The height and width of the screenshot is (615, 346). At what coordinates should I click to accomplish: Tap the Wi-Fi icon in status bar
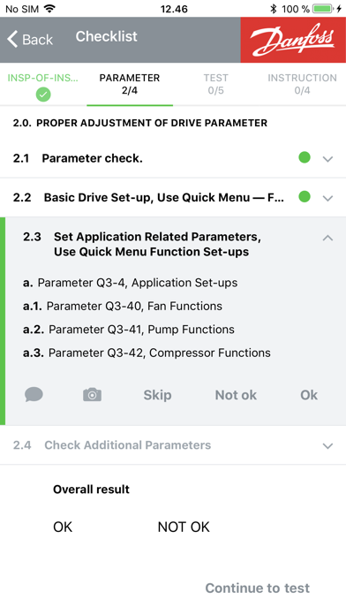[x=49, y=9]
